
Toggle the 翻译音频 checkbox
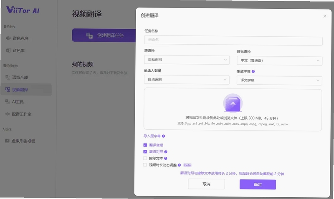pos(145,145)
